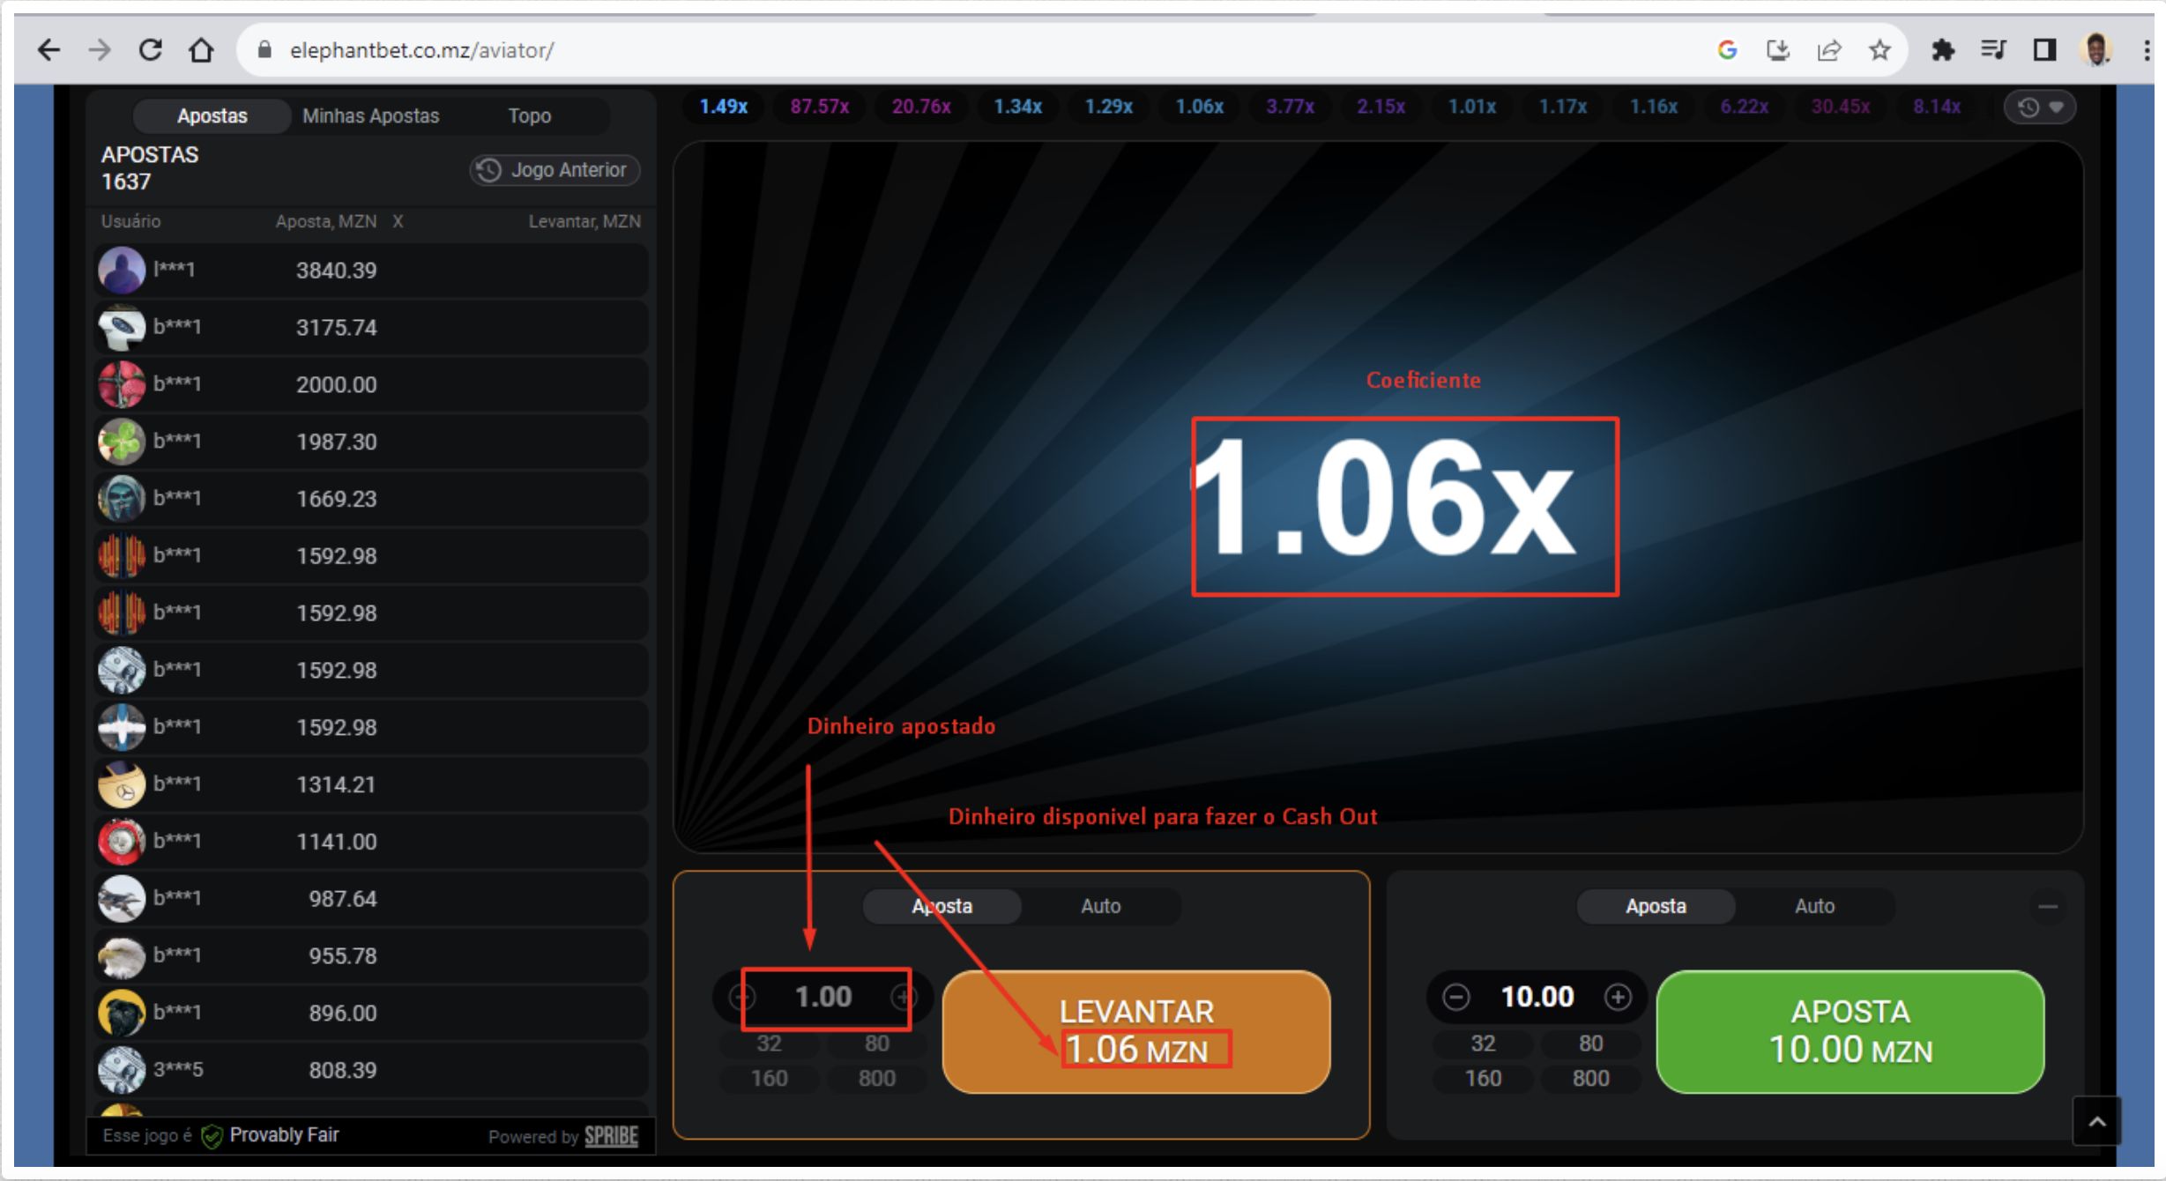Select the Aposta mode in the left bet panel
Viewport: 2166px width, 1181px height.
pos(942,906)
